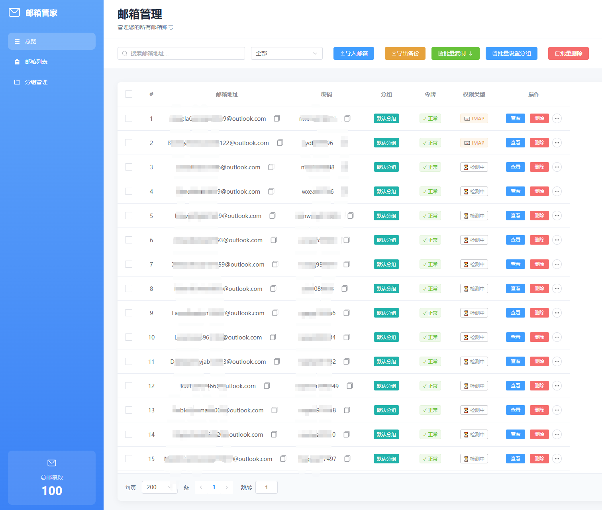602x510 pixels.
Task: Copy password in row 8
Action: [x=345, y=288]
